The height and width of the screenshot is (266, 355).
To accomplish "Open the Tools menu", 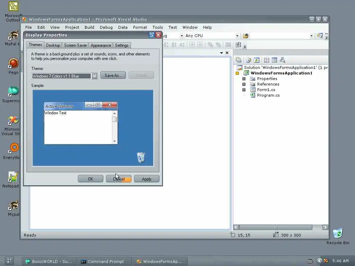I will (158, 27).
